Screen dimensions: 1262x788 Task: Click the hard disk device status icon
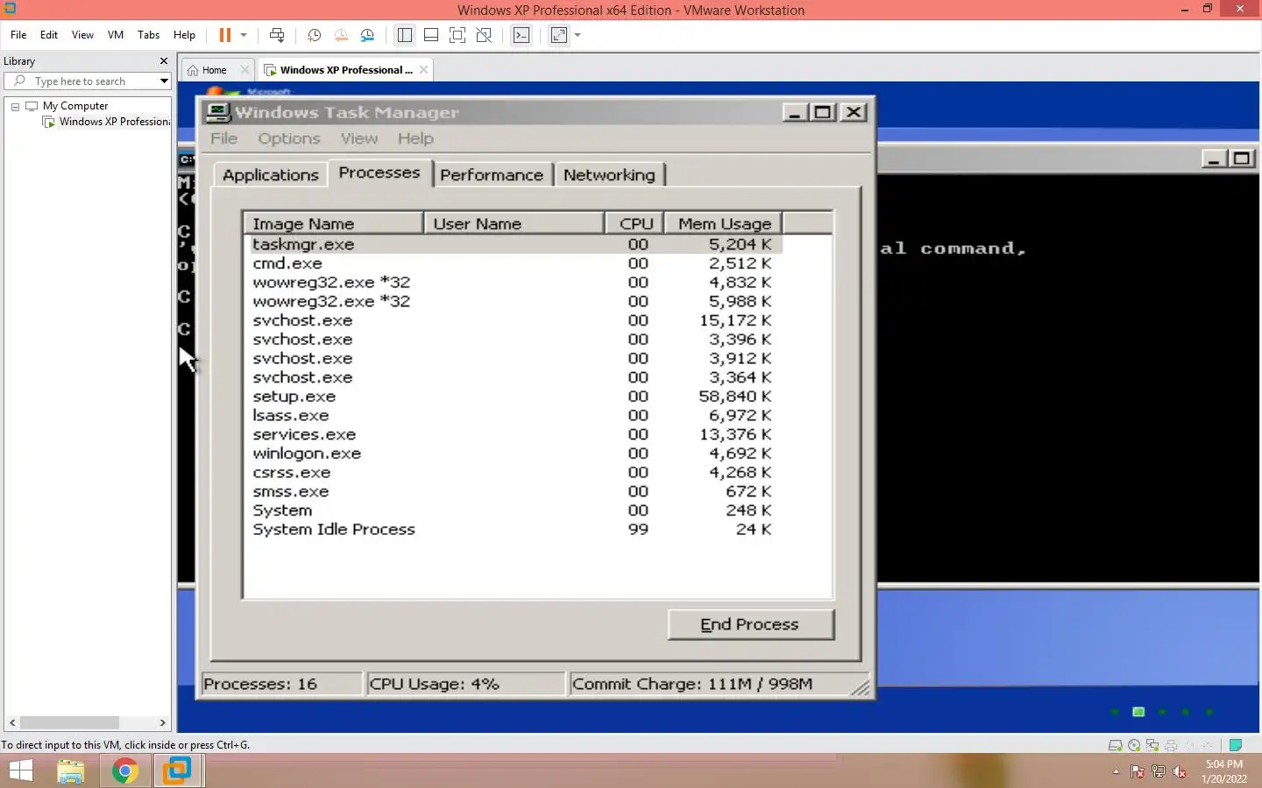tap(1115, 745)
